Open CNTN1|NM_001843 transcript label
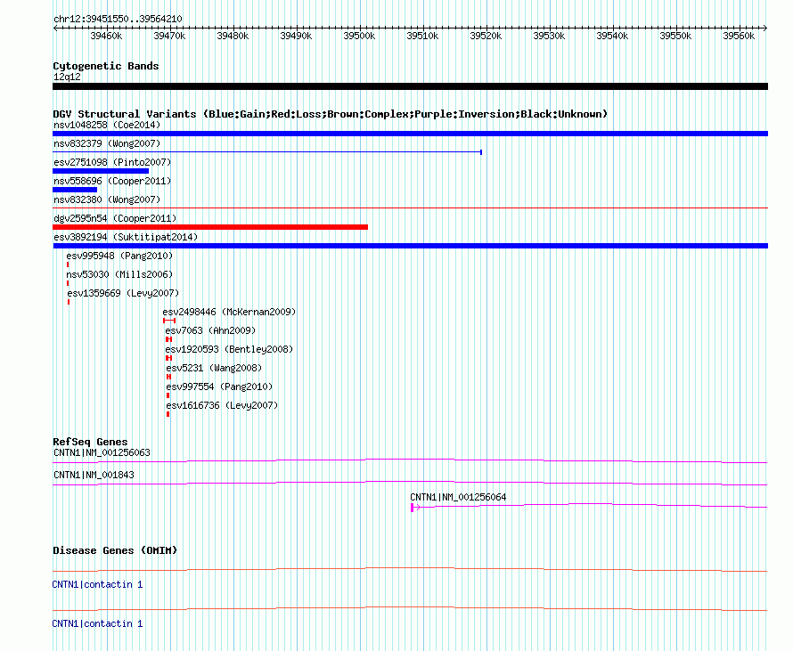The width and height of the screenshot is (793, 651). [x=94, y=475]
